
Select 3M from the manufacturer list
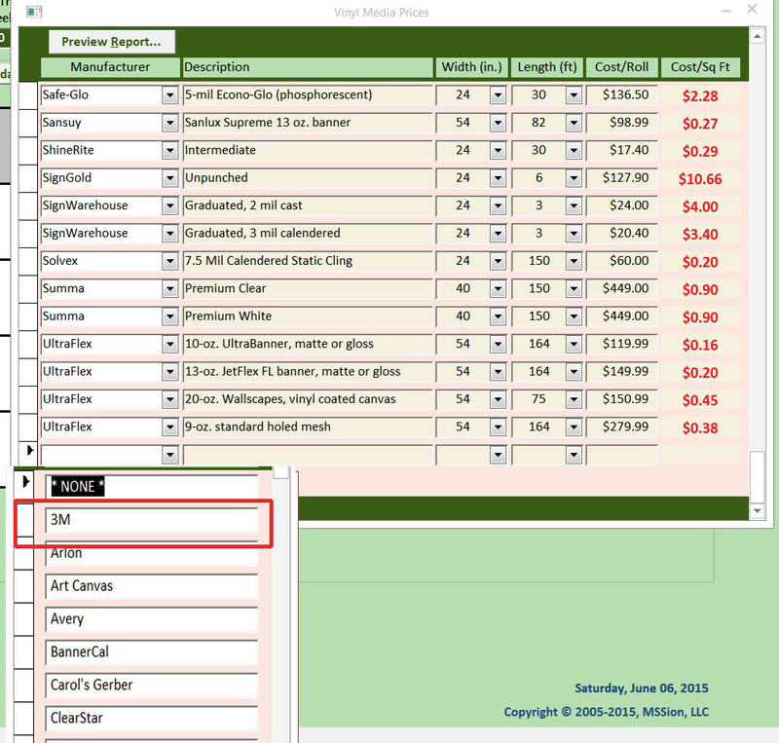tap(152, 520)
